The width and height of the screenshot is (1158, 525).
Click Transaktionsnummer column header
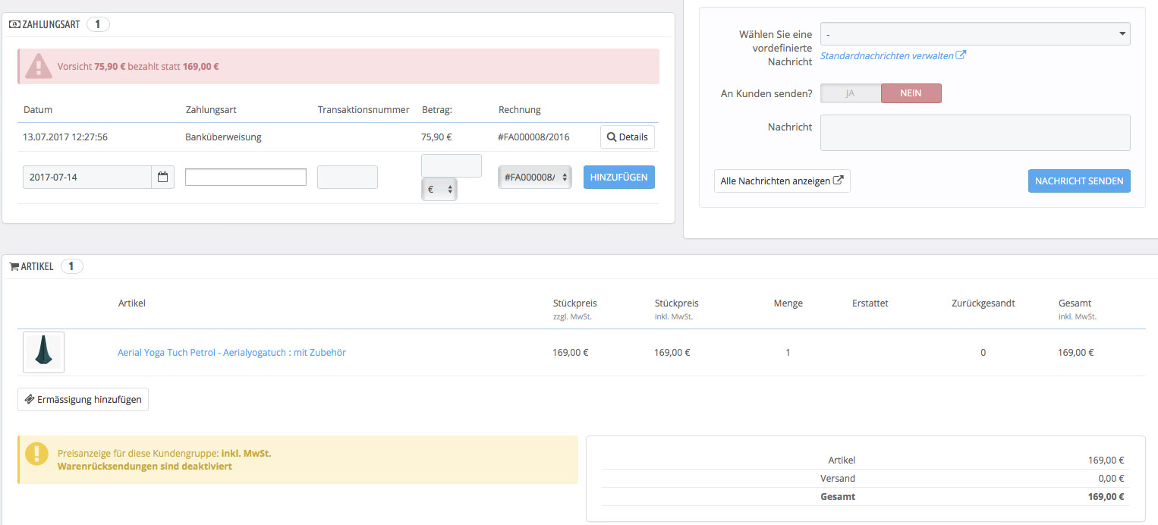coord(363,109)
